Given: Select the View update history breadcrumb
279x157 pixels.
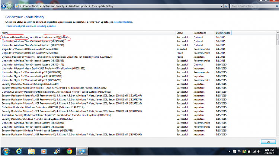Looking at the screenshot, I should 103,6.
